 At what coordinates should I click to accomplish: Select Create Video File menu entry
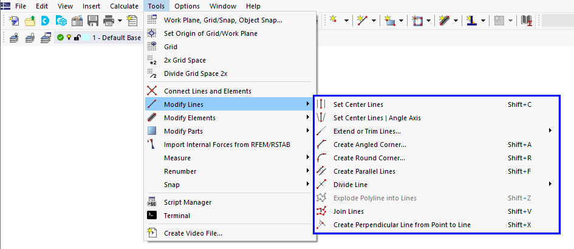click(x=193, y=233)
